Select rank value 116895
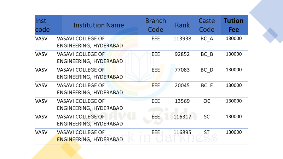Image resolution: width=283 pixels, height=159 pixels. 182,132
